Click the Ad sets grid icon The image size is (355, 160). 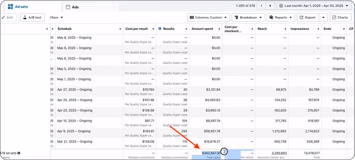coord(10,7)
